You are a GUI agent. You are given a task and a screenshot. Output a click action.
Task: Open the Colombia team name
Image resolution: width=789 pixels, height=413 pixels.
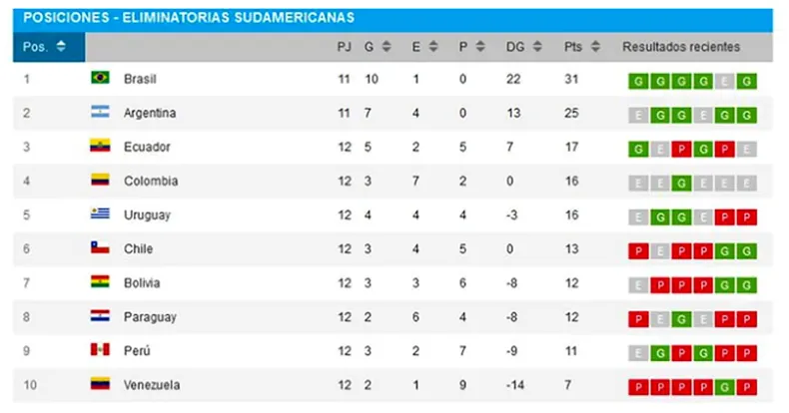151,181
